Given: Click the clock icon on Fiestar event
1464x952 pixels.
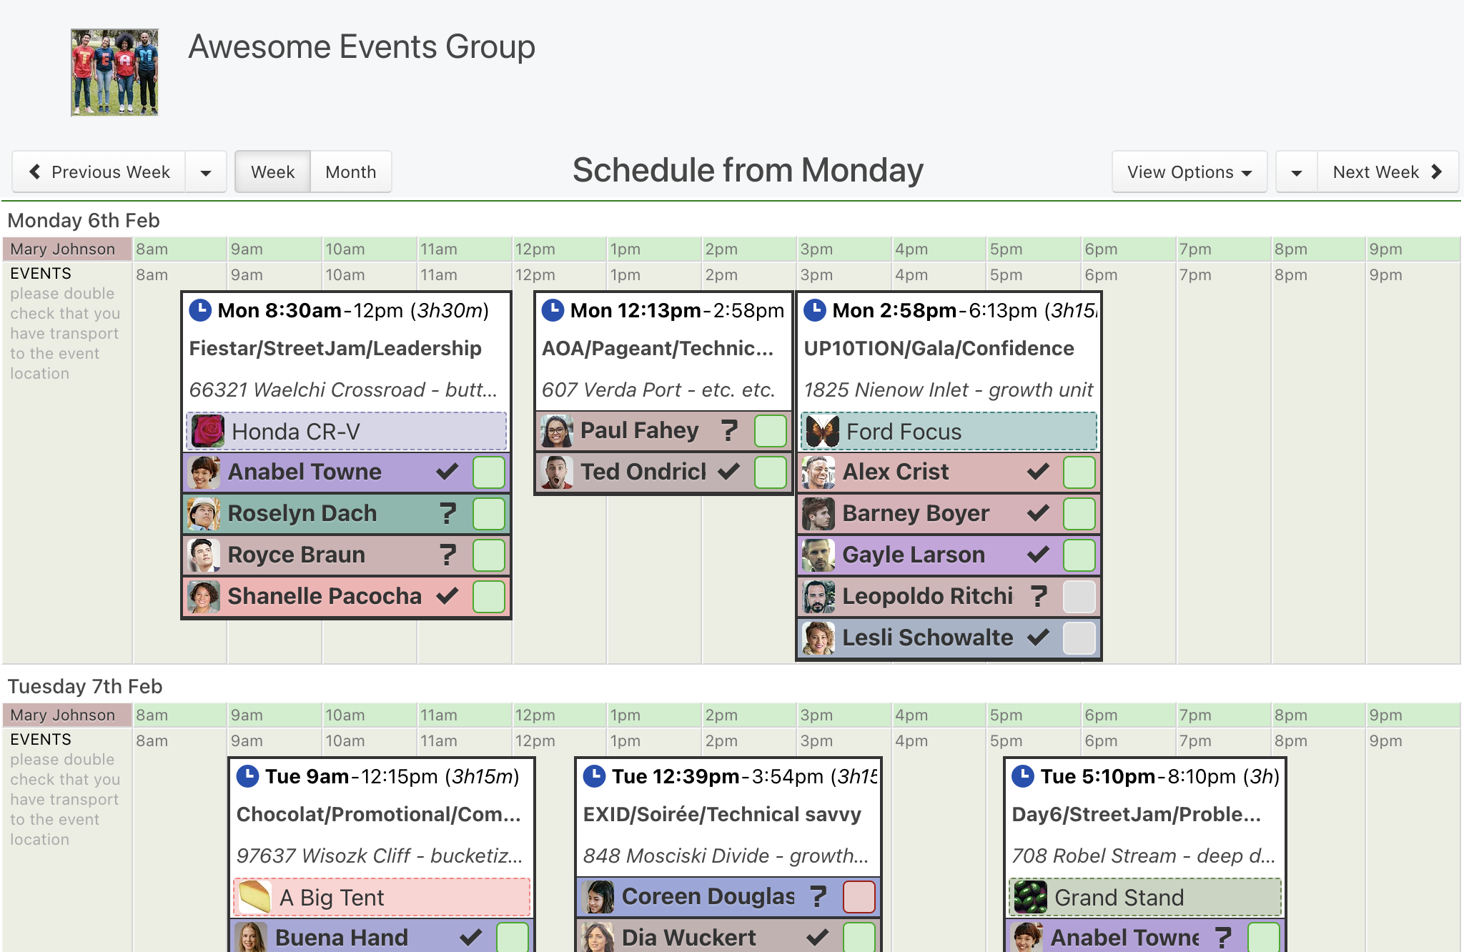Looking at the screenshot, I should coord(200,310).
